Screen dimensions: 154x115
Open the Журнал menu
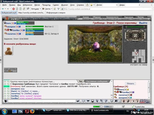(64, 5)
